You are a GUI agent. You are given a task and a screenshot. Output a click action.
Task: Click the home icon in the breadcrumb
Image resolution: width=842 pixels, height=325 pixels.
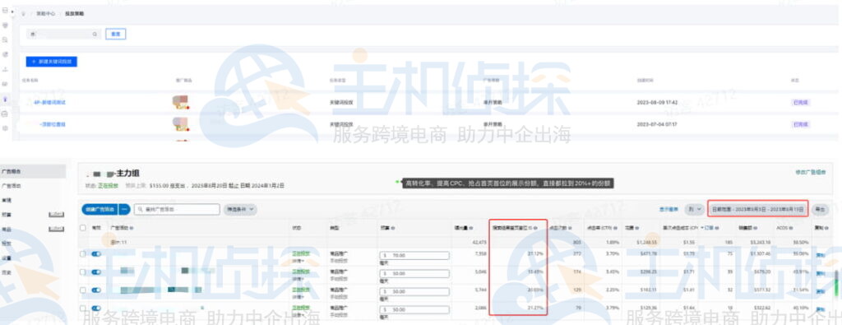pyautogui.click(x=24, y=13)
